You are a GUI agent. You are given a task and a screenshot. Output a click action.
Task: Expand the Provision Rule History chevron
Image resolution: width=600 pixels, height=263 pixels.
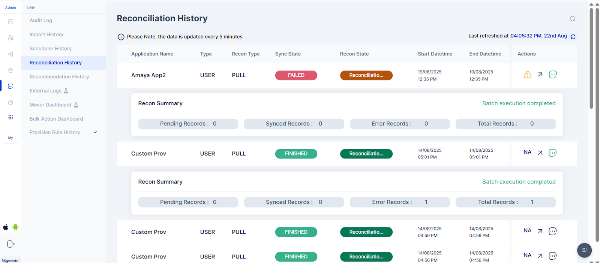tap(95, 132)
